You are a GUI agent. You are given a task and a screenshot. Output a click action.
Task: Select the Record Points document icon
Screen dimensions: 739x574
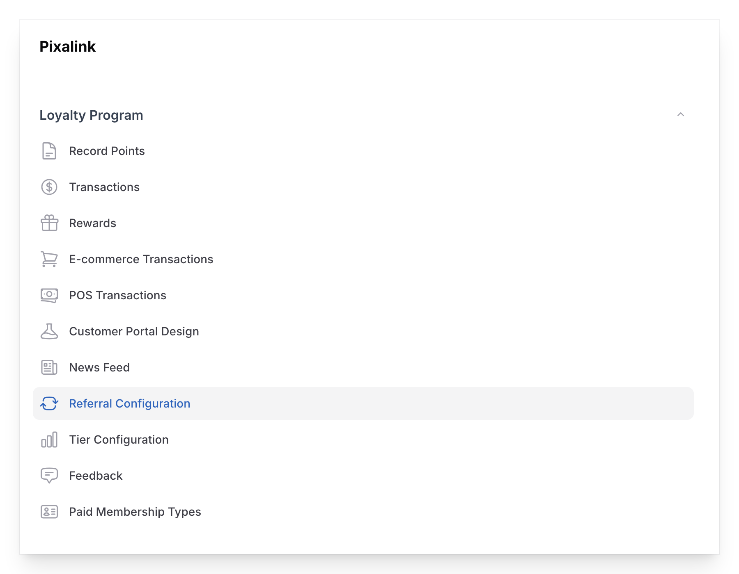[49, 151]
